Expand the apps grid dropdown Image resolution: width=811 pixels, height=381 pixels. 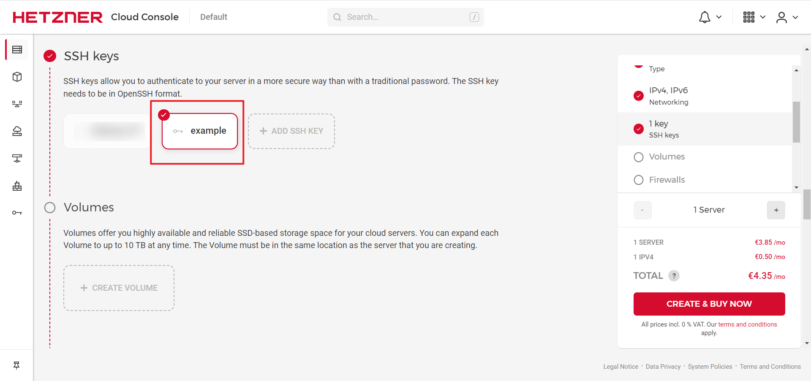754,17
